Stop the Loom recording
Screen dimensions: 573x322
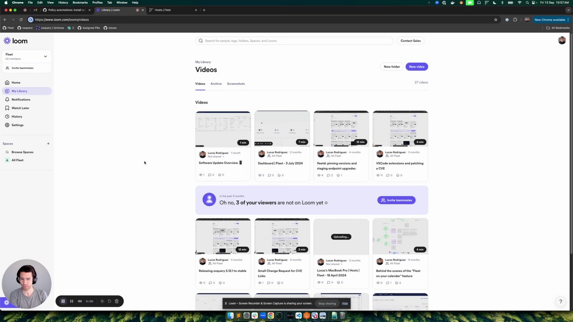click(63, 301)
